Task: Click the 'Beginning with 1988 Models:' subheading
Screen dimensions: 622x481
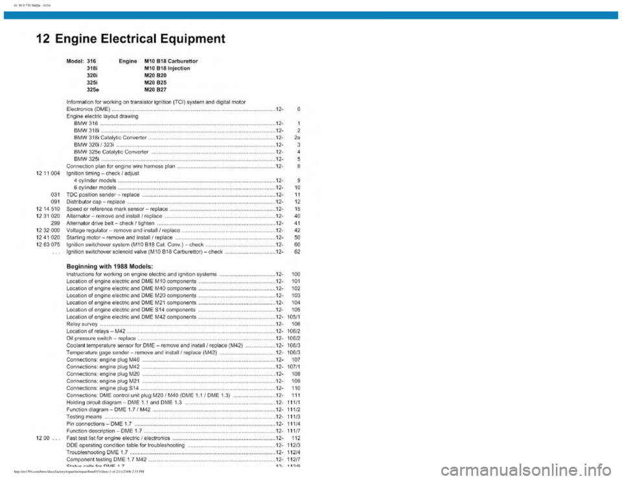Action: pyautogui.click(x=109, y=266)
